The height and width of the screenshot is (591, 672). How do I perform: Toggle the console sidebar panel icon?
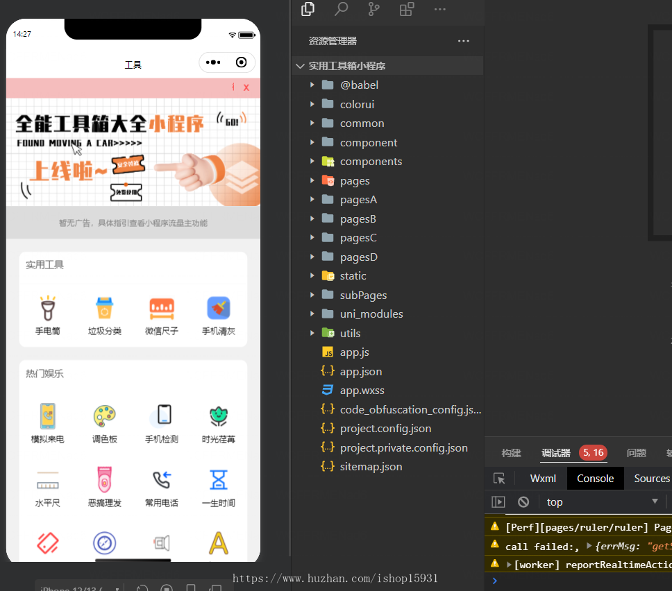(498, 502)
